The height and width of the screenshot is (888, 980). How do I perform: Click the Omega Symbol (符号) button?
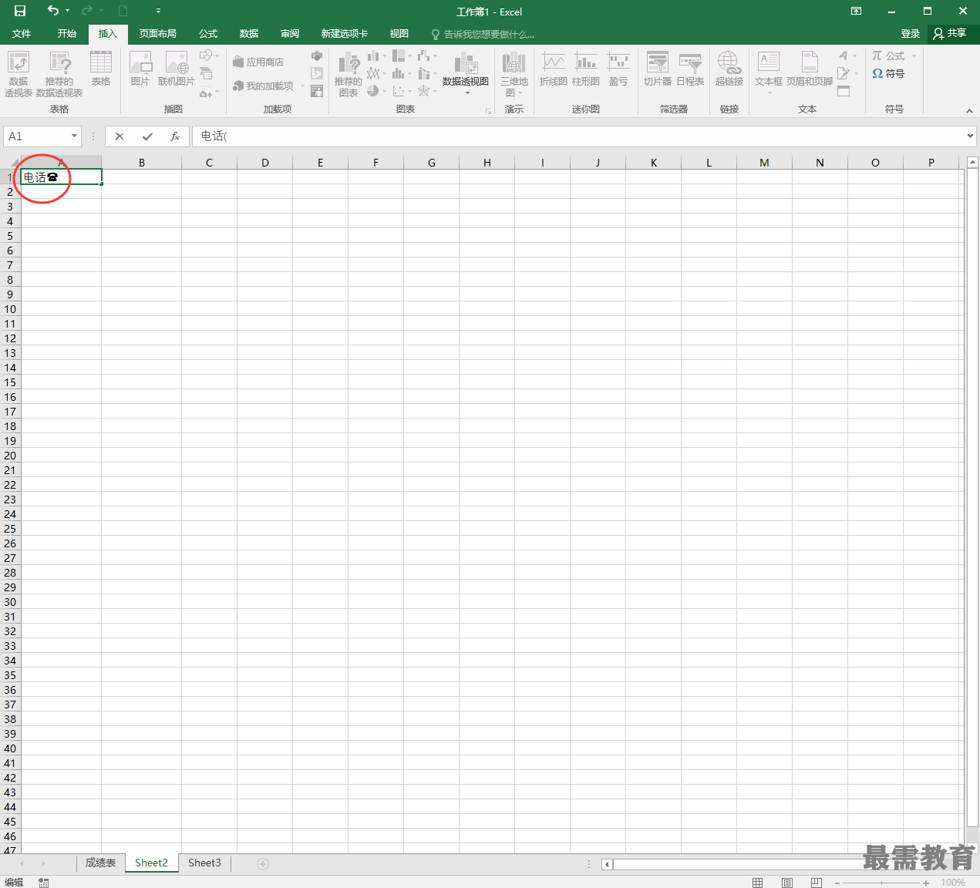tap(888, 73)
